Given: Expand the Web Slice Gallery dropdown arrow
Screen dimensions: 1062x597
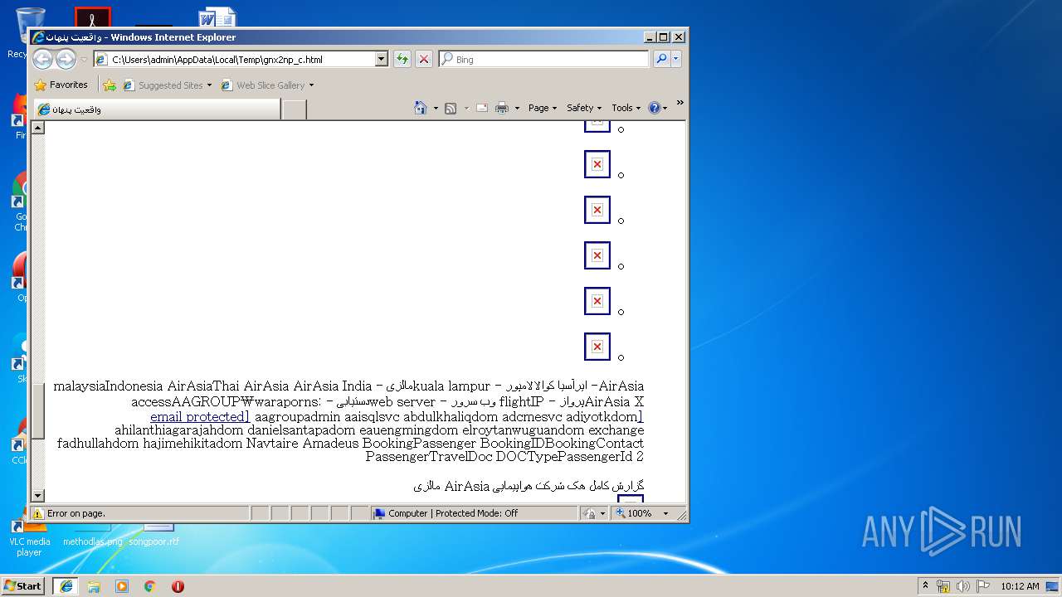Looking at the screenshot, I should tap(312, 85).
